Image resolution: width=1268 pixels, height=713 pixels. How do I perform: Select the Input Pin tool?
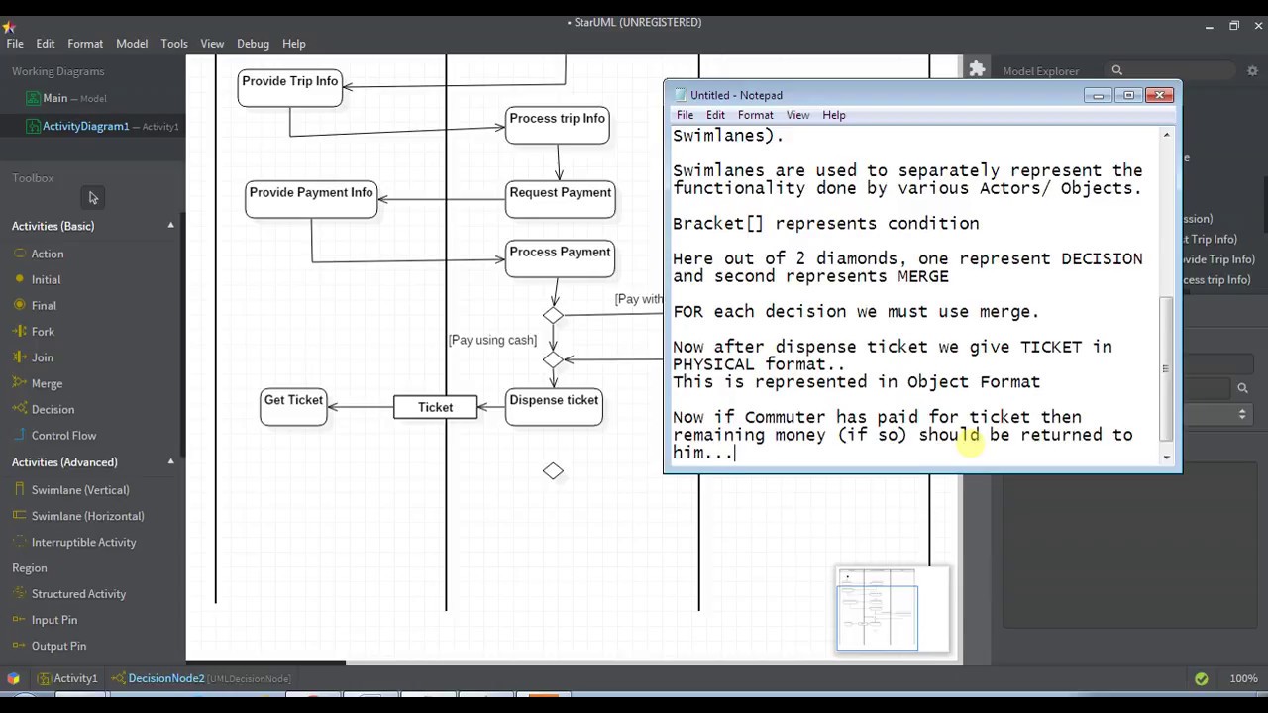pyautogui.click(x=53, y=619)
